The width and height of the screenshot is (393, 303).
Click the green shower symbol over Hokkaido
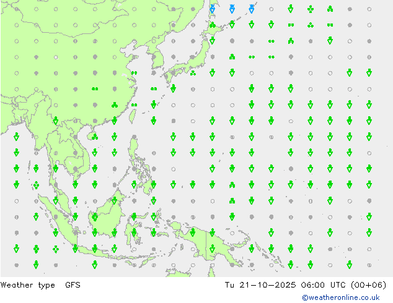[213, 25]
